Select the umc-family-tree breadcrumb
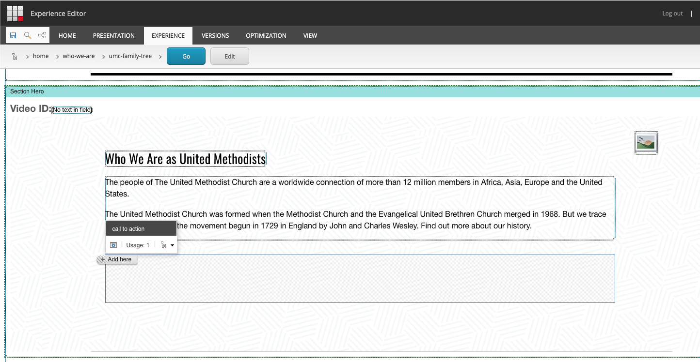Screen dimensions: 700x362 coord(130,56)
